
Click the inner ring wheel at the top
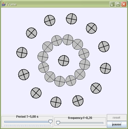pos(68,40)
